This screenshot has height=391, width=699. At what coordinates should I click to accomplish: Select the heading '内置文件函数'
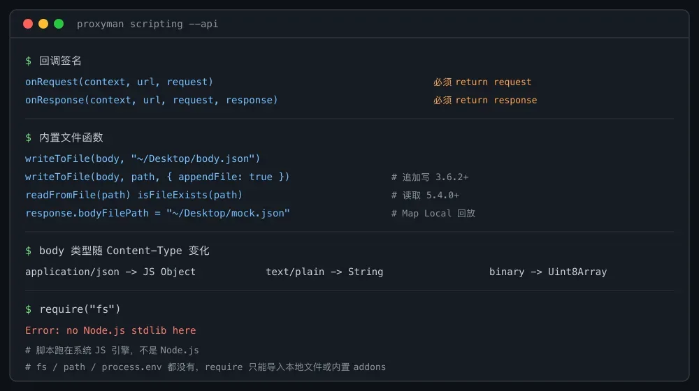(71, 138)
